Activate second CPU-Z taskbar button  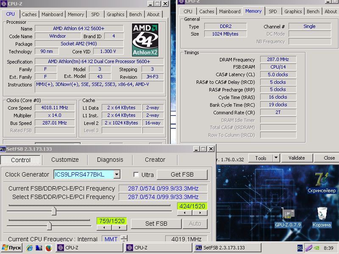point(158,248)
